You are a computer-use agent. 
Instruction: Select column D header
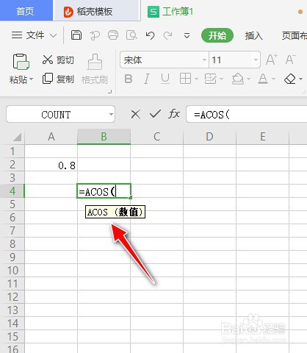coord(209,136)
